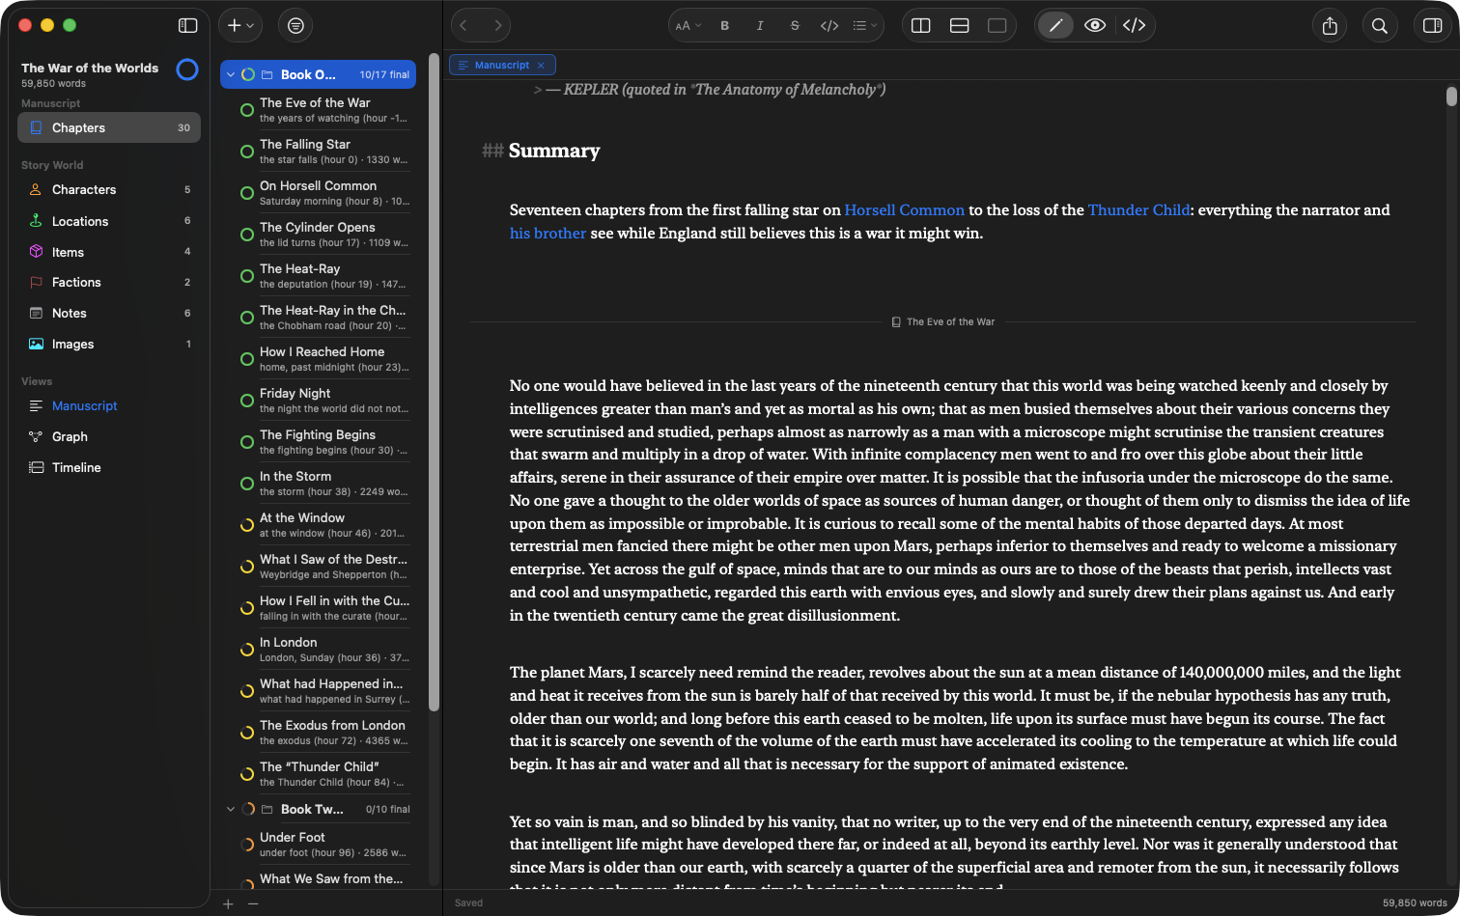
Task: Click the share export icon
Action: [1330, 26]
